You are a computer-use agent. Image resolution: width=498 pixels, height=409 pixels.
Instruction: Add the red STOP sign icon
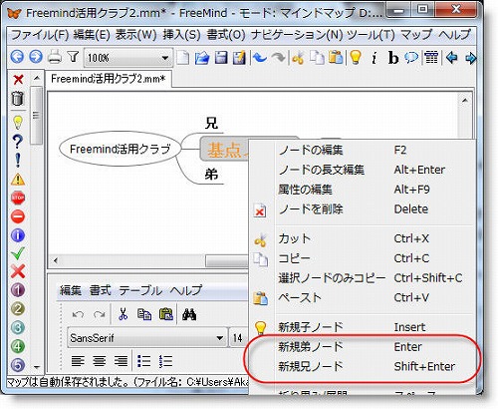18,198
